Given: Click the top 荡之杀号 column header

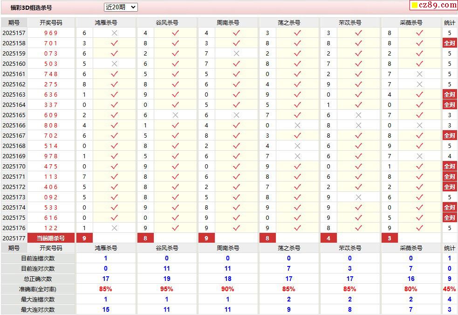Looking at the screenshot, I should tap(289, 23).
